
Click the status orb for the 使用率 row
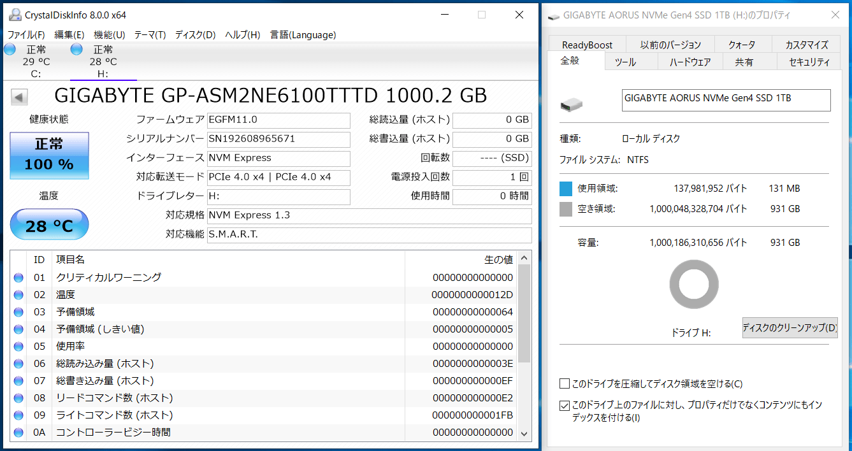coord(18,347)
